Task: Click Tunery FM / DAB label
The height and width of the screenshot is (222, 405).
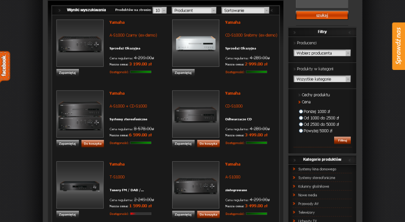Action: coord(127,190)
